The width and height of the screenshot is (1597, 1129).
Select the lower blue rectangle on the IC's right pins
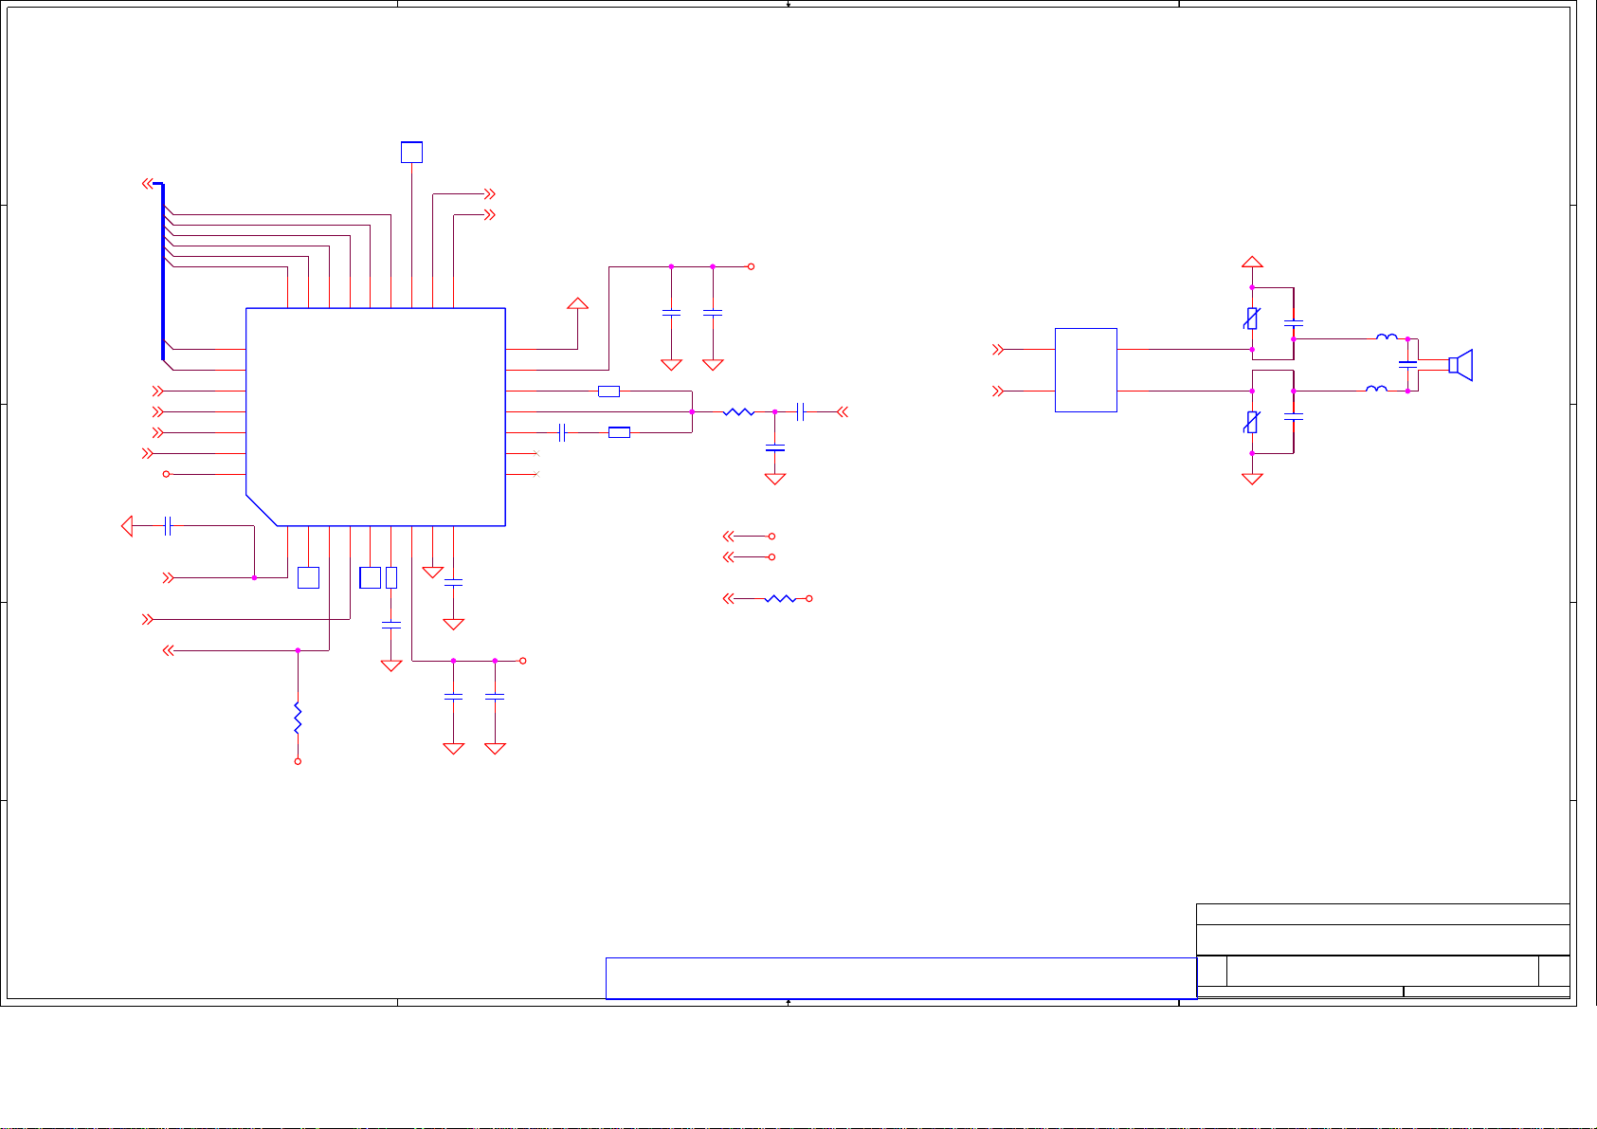coord(619,432)
